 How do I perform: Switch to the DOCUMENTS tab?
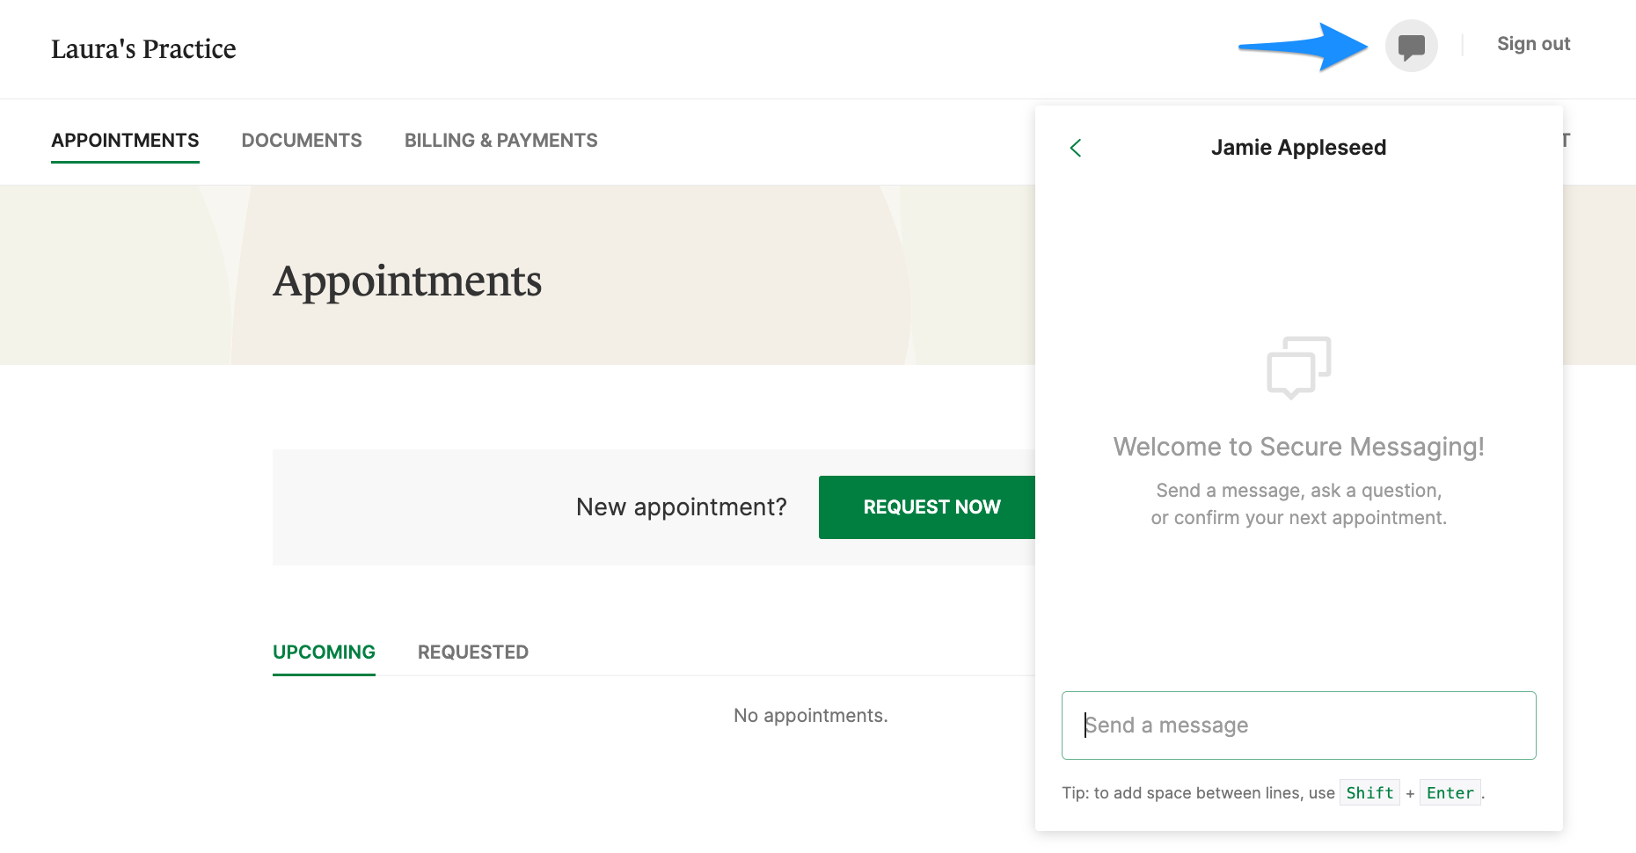(x=302, y=140)
